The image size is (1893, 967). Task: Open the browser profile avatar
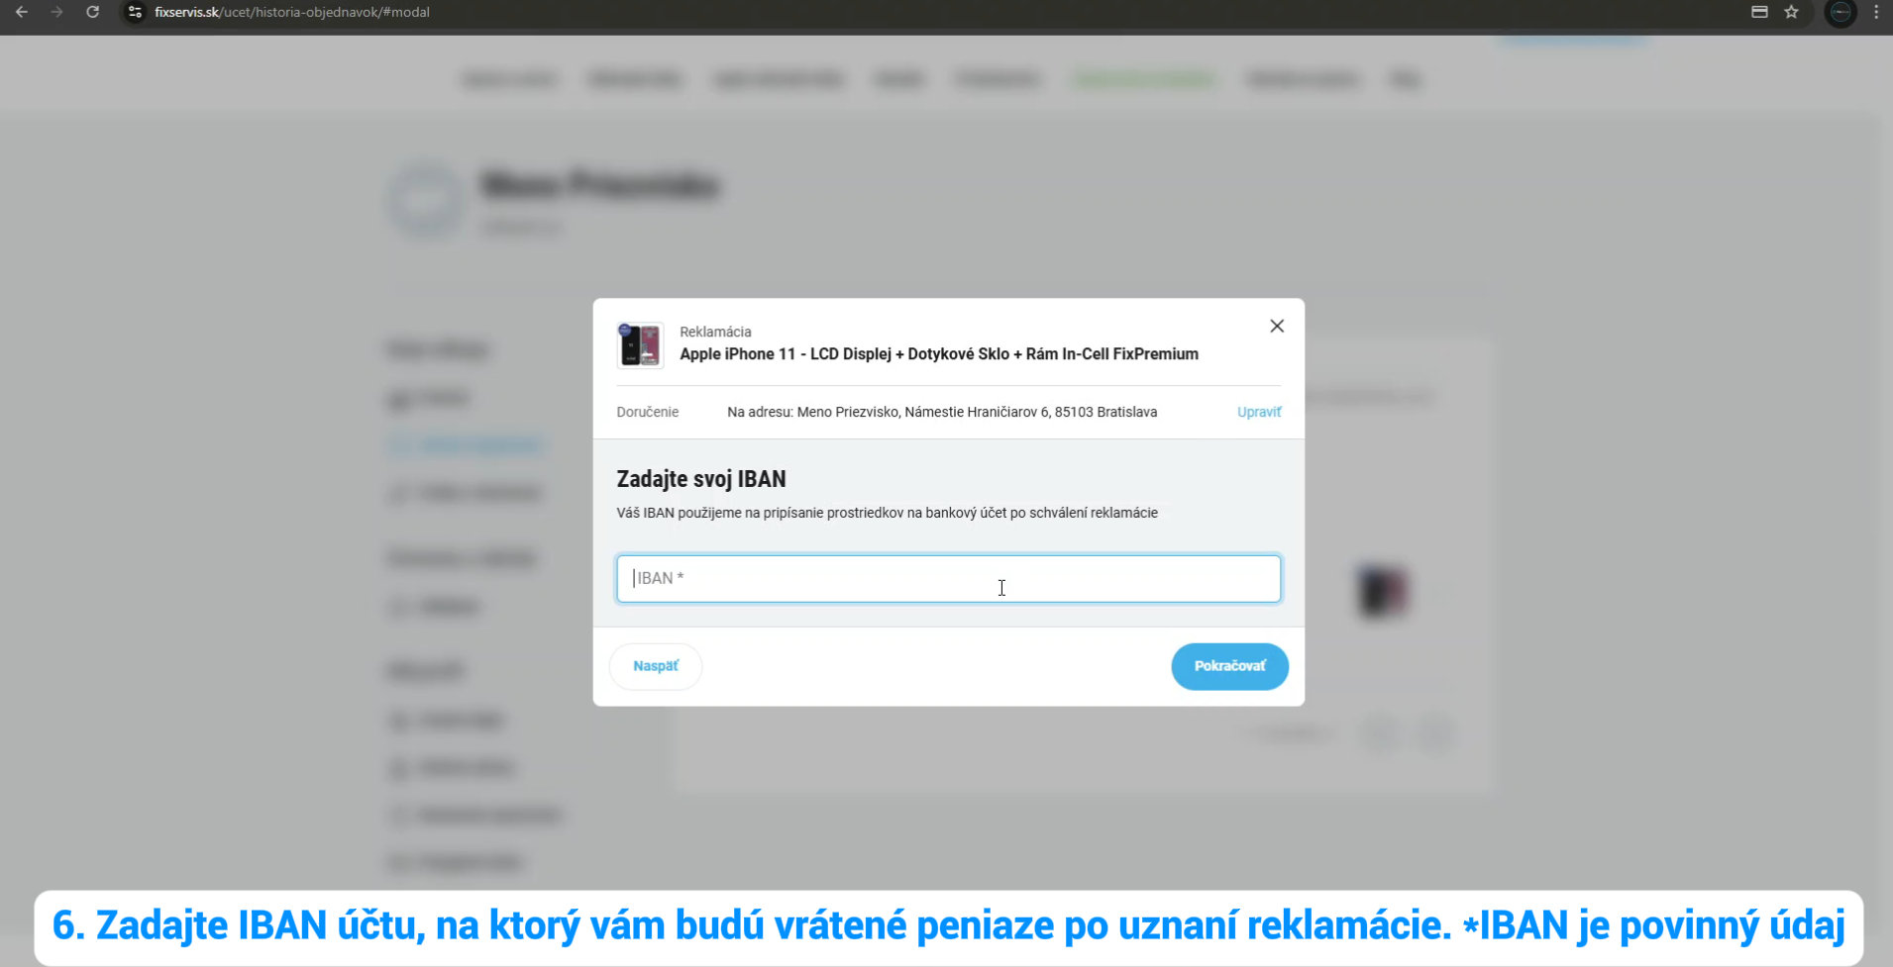1840,13
